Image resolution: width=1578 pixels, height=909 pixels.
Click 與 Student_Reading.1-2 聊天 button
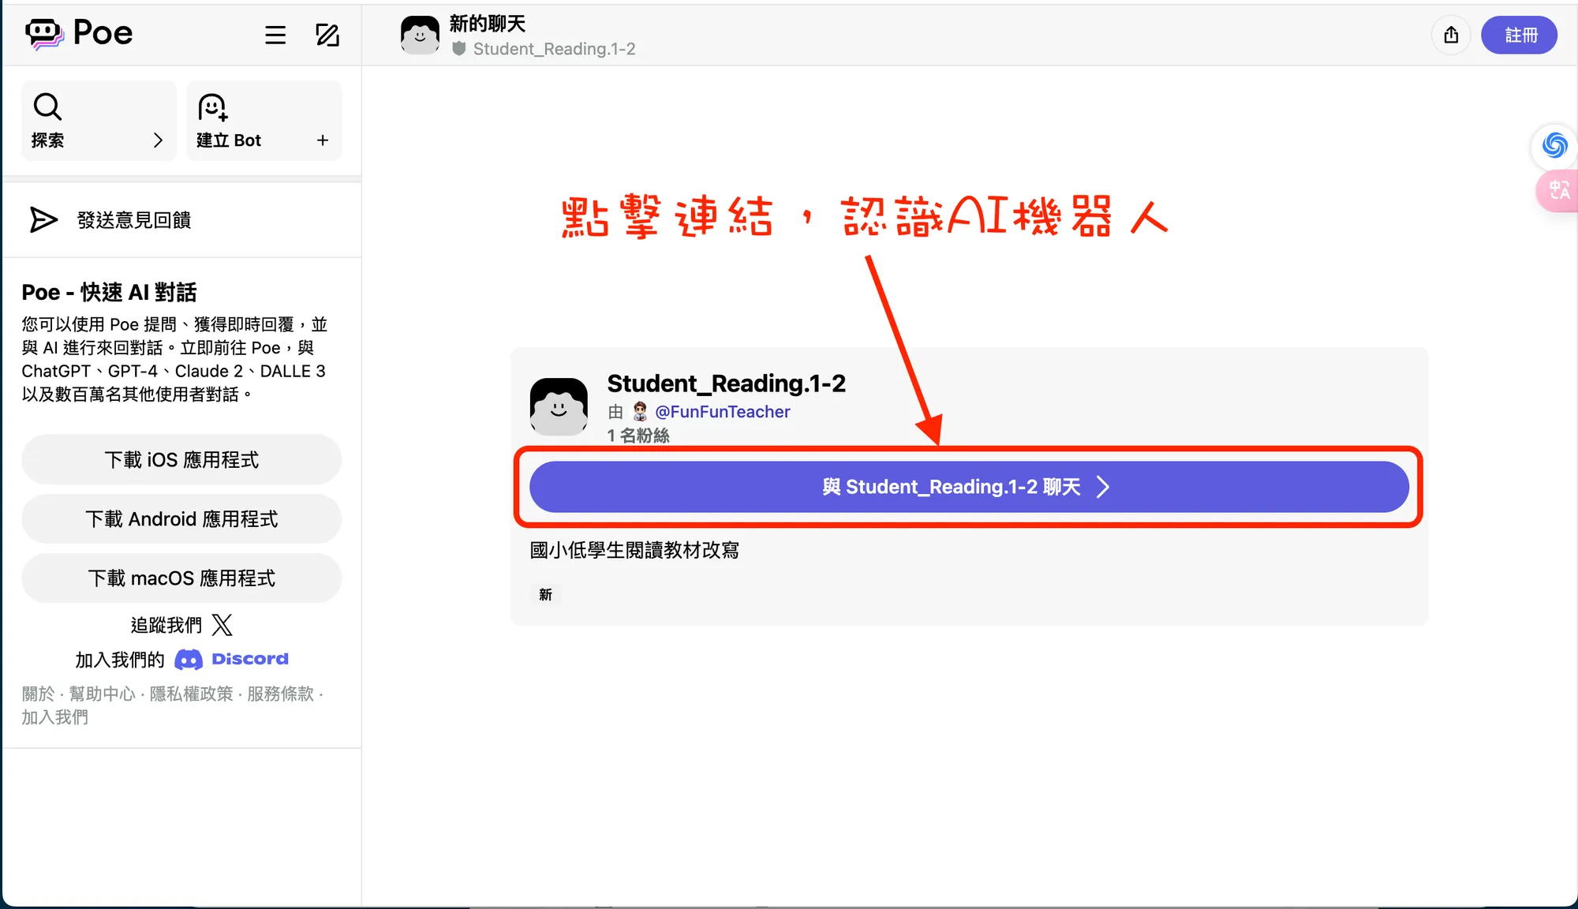tap(969, 487)
